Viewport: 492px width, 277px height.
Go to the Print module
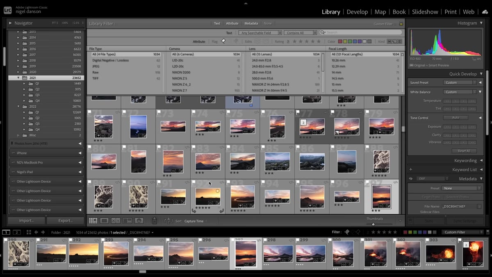coord(451,12)
